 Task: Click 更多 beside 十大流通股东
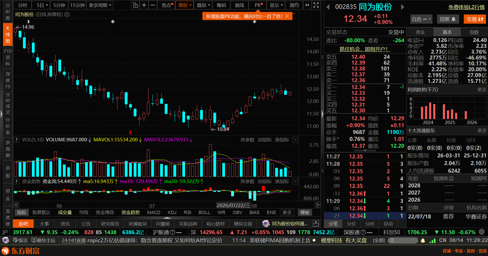481,131
